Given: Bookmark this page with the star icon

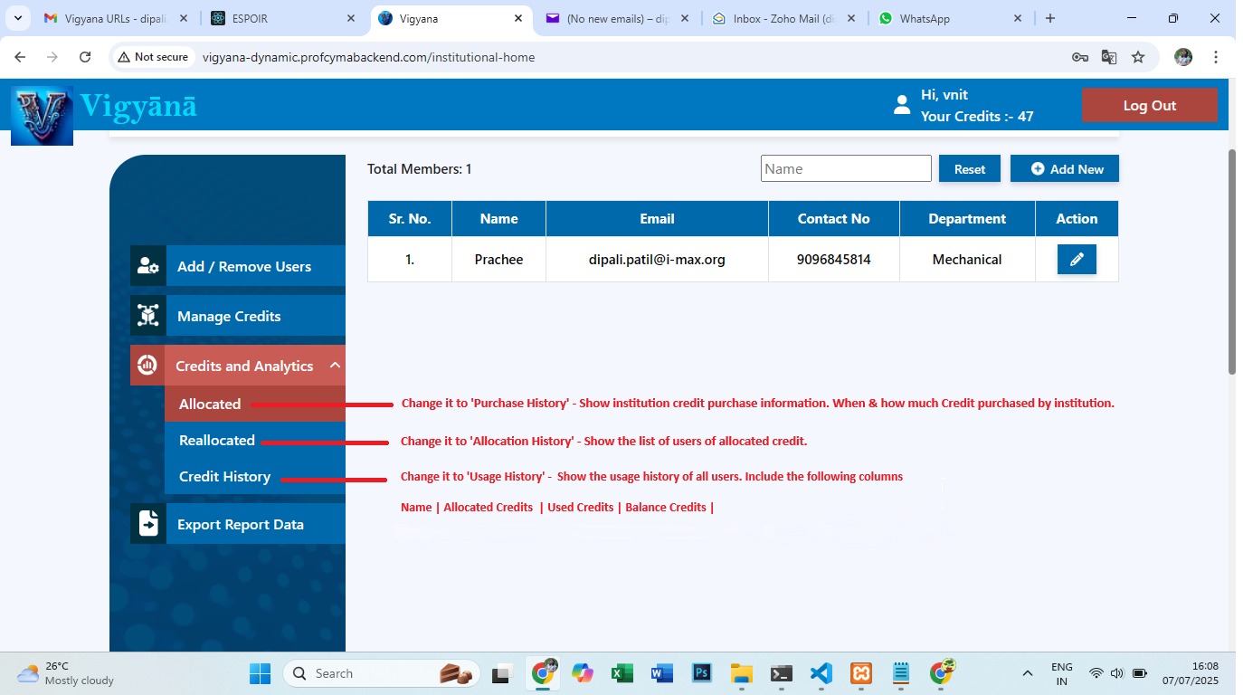Looking at the screenshot, I should (1138, 57).
